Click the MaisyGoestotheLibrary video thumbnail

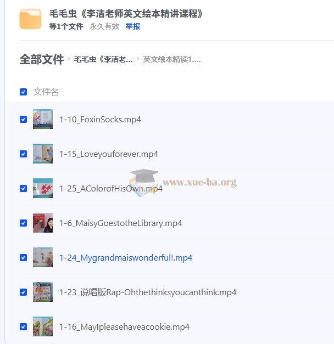coord(43,223)
